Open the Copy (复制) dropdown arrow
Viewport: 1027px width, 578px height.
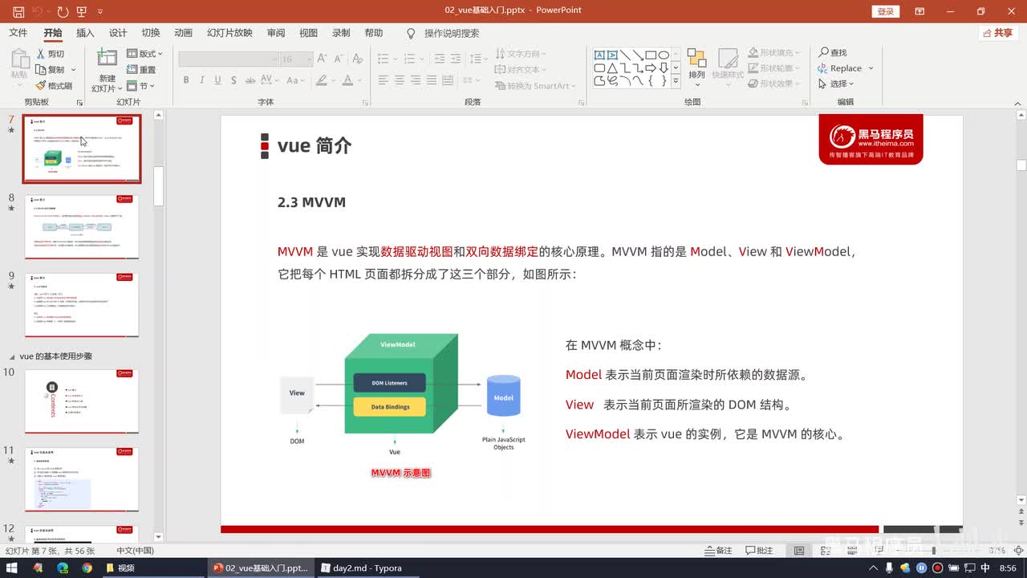click(x=73, y=70)
